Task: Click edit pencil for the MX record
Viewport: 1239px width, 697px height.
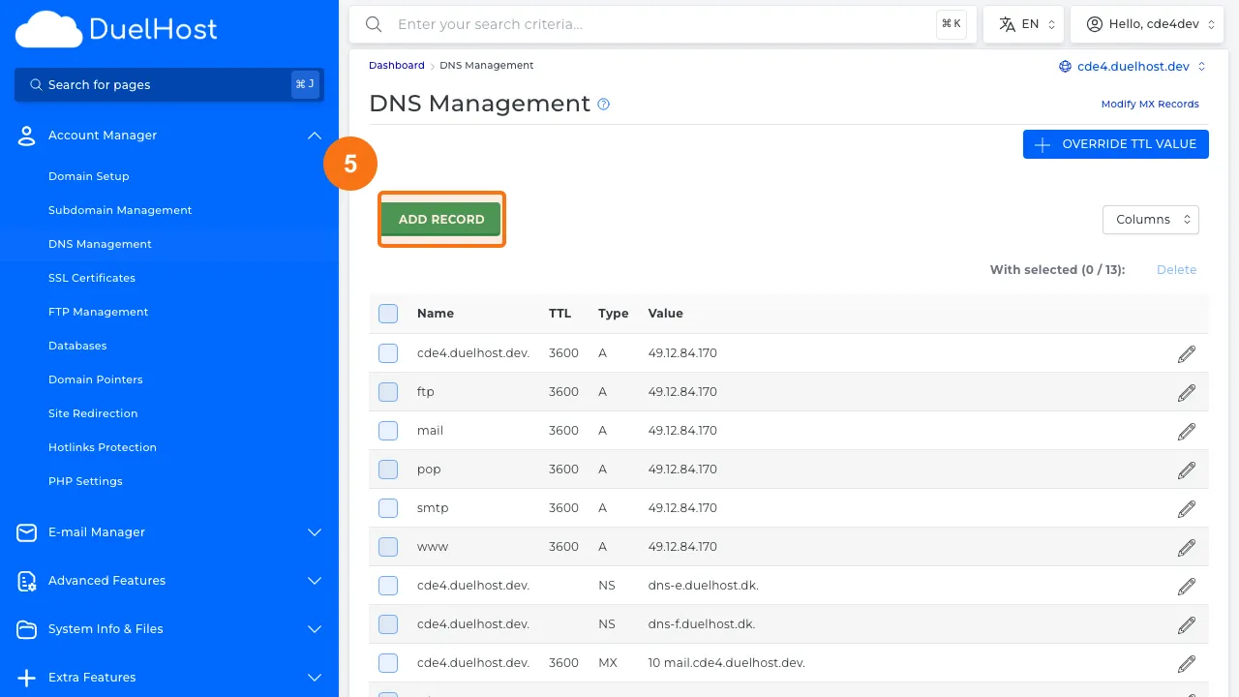Action: 1186,663
